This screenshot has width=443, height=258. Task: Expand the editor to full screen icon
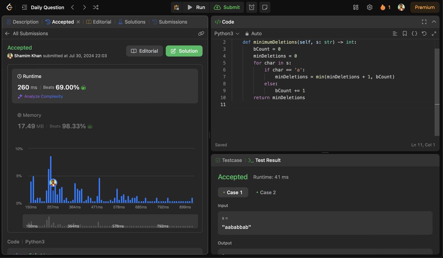pos(434,33)
